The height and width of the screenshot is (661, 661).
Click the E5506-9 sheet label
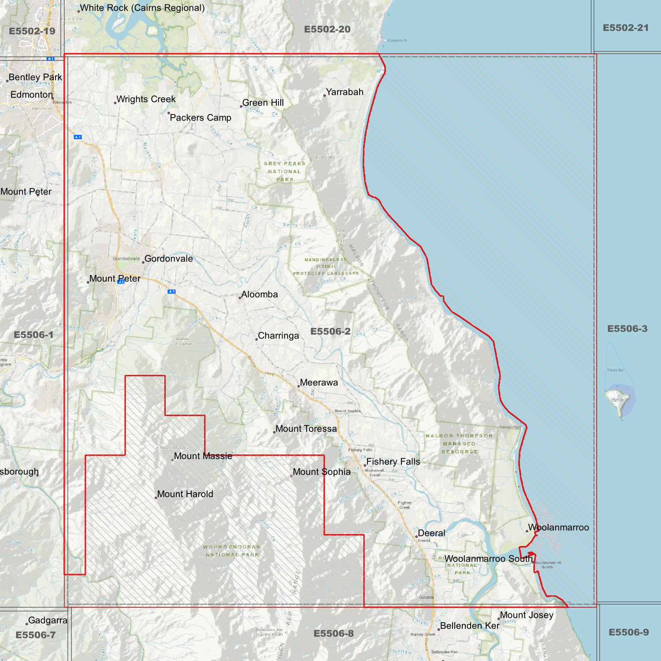628,632
